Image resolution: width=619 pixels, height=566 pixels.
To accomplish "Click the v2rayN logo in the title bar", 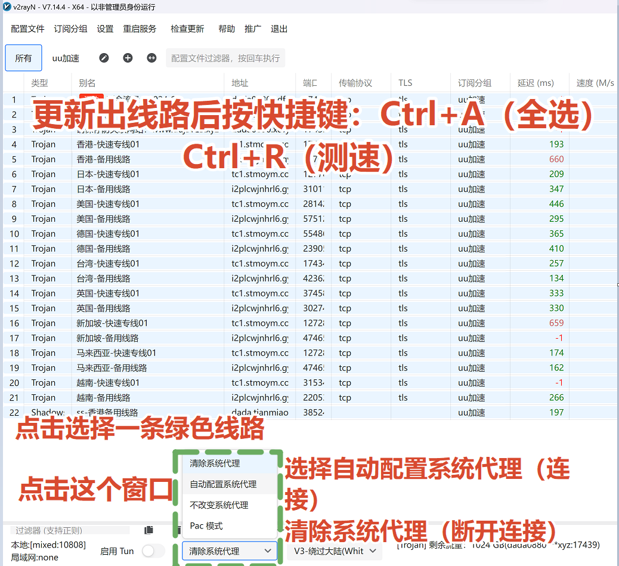I will (x=7, y=7).
